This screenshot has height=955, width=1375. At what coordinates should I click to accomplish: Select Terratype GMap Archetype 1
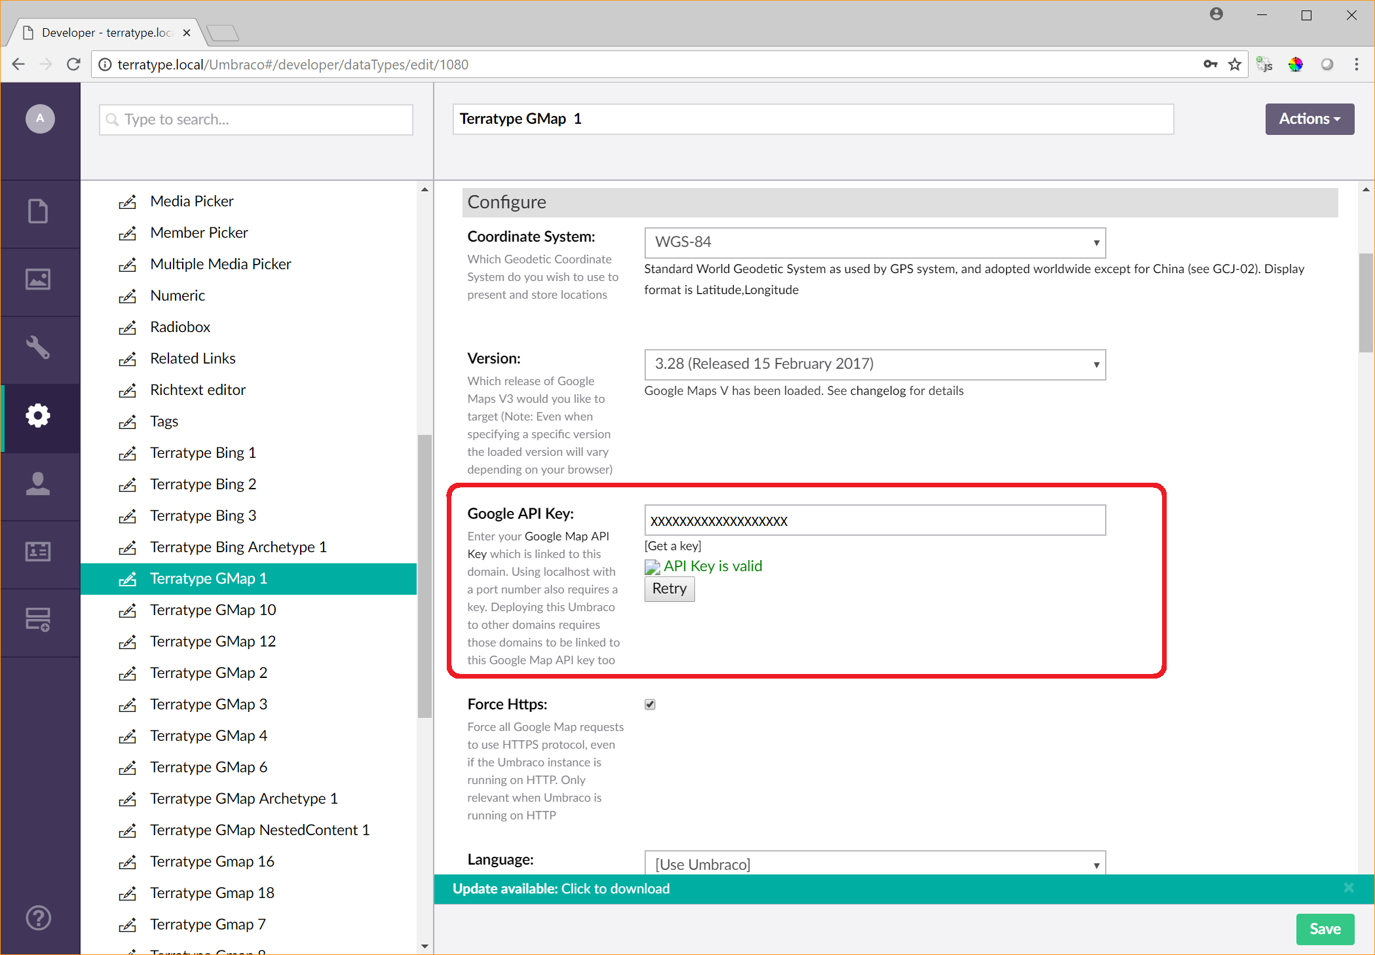pos(244,798)
